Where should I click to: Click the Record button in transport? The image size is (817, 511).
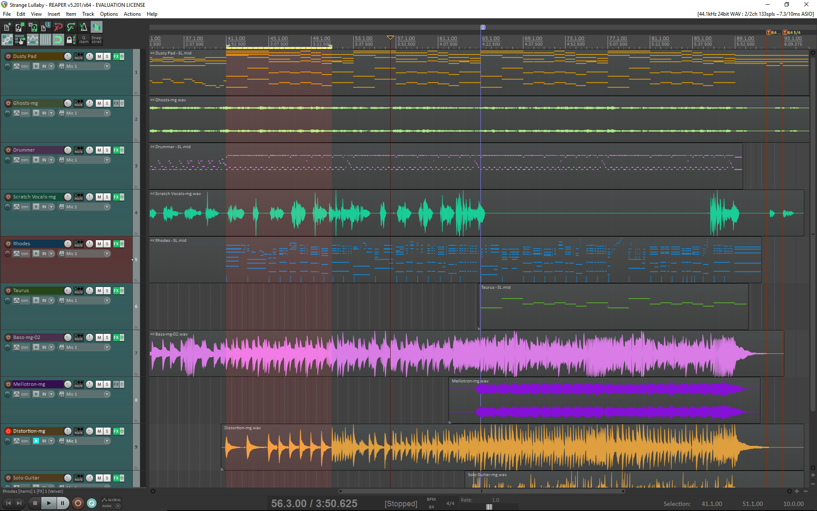point(78,503)
